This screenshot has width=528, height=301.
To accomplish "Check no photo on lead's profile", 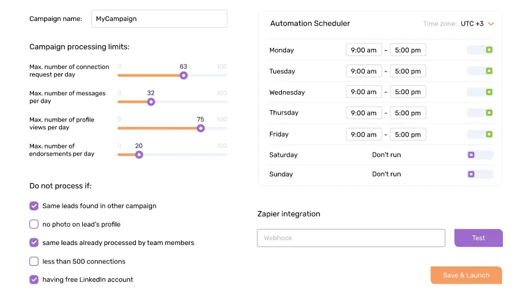I will (34, 224).
